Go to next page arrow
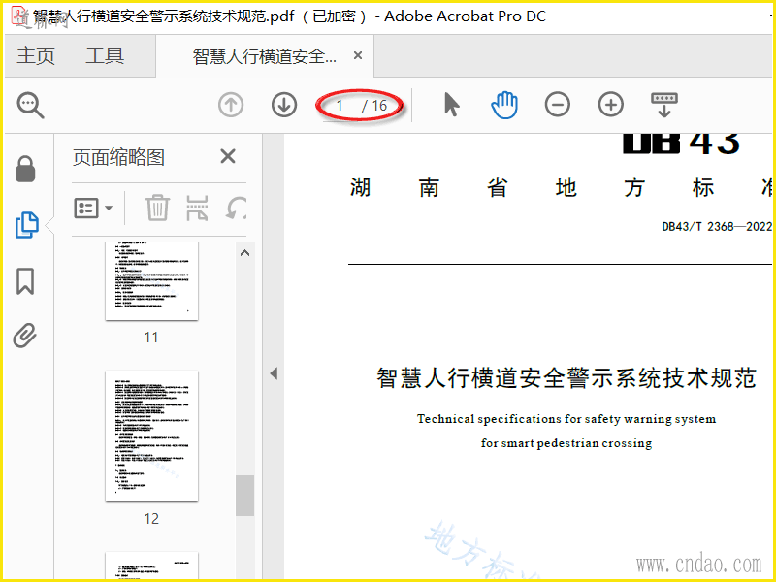 click(x=284, y=105)
